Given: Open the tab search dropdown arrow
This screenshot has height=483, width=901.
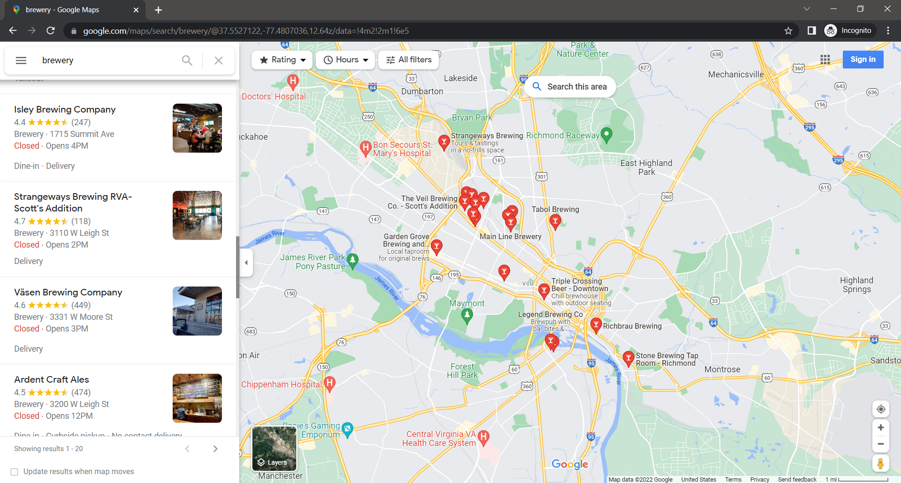Looking at the screenshot, I should 807,9.
